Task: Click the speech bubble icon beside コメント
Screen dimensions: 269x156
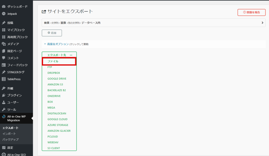Action: [4, 58]
